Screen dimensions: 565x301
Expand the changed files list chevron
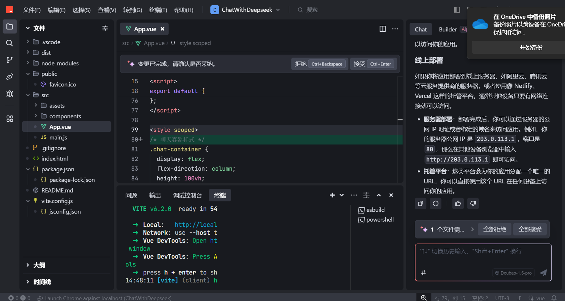(472, 229)
